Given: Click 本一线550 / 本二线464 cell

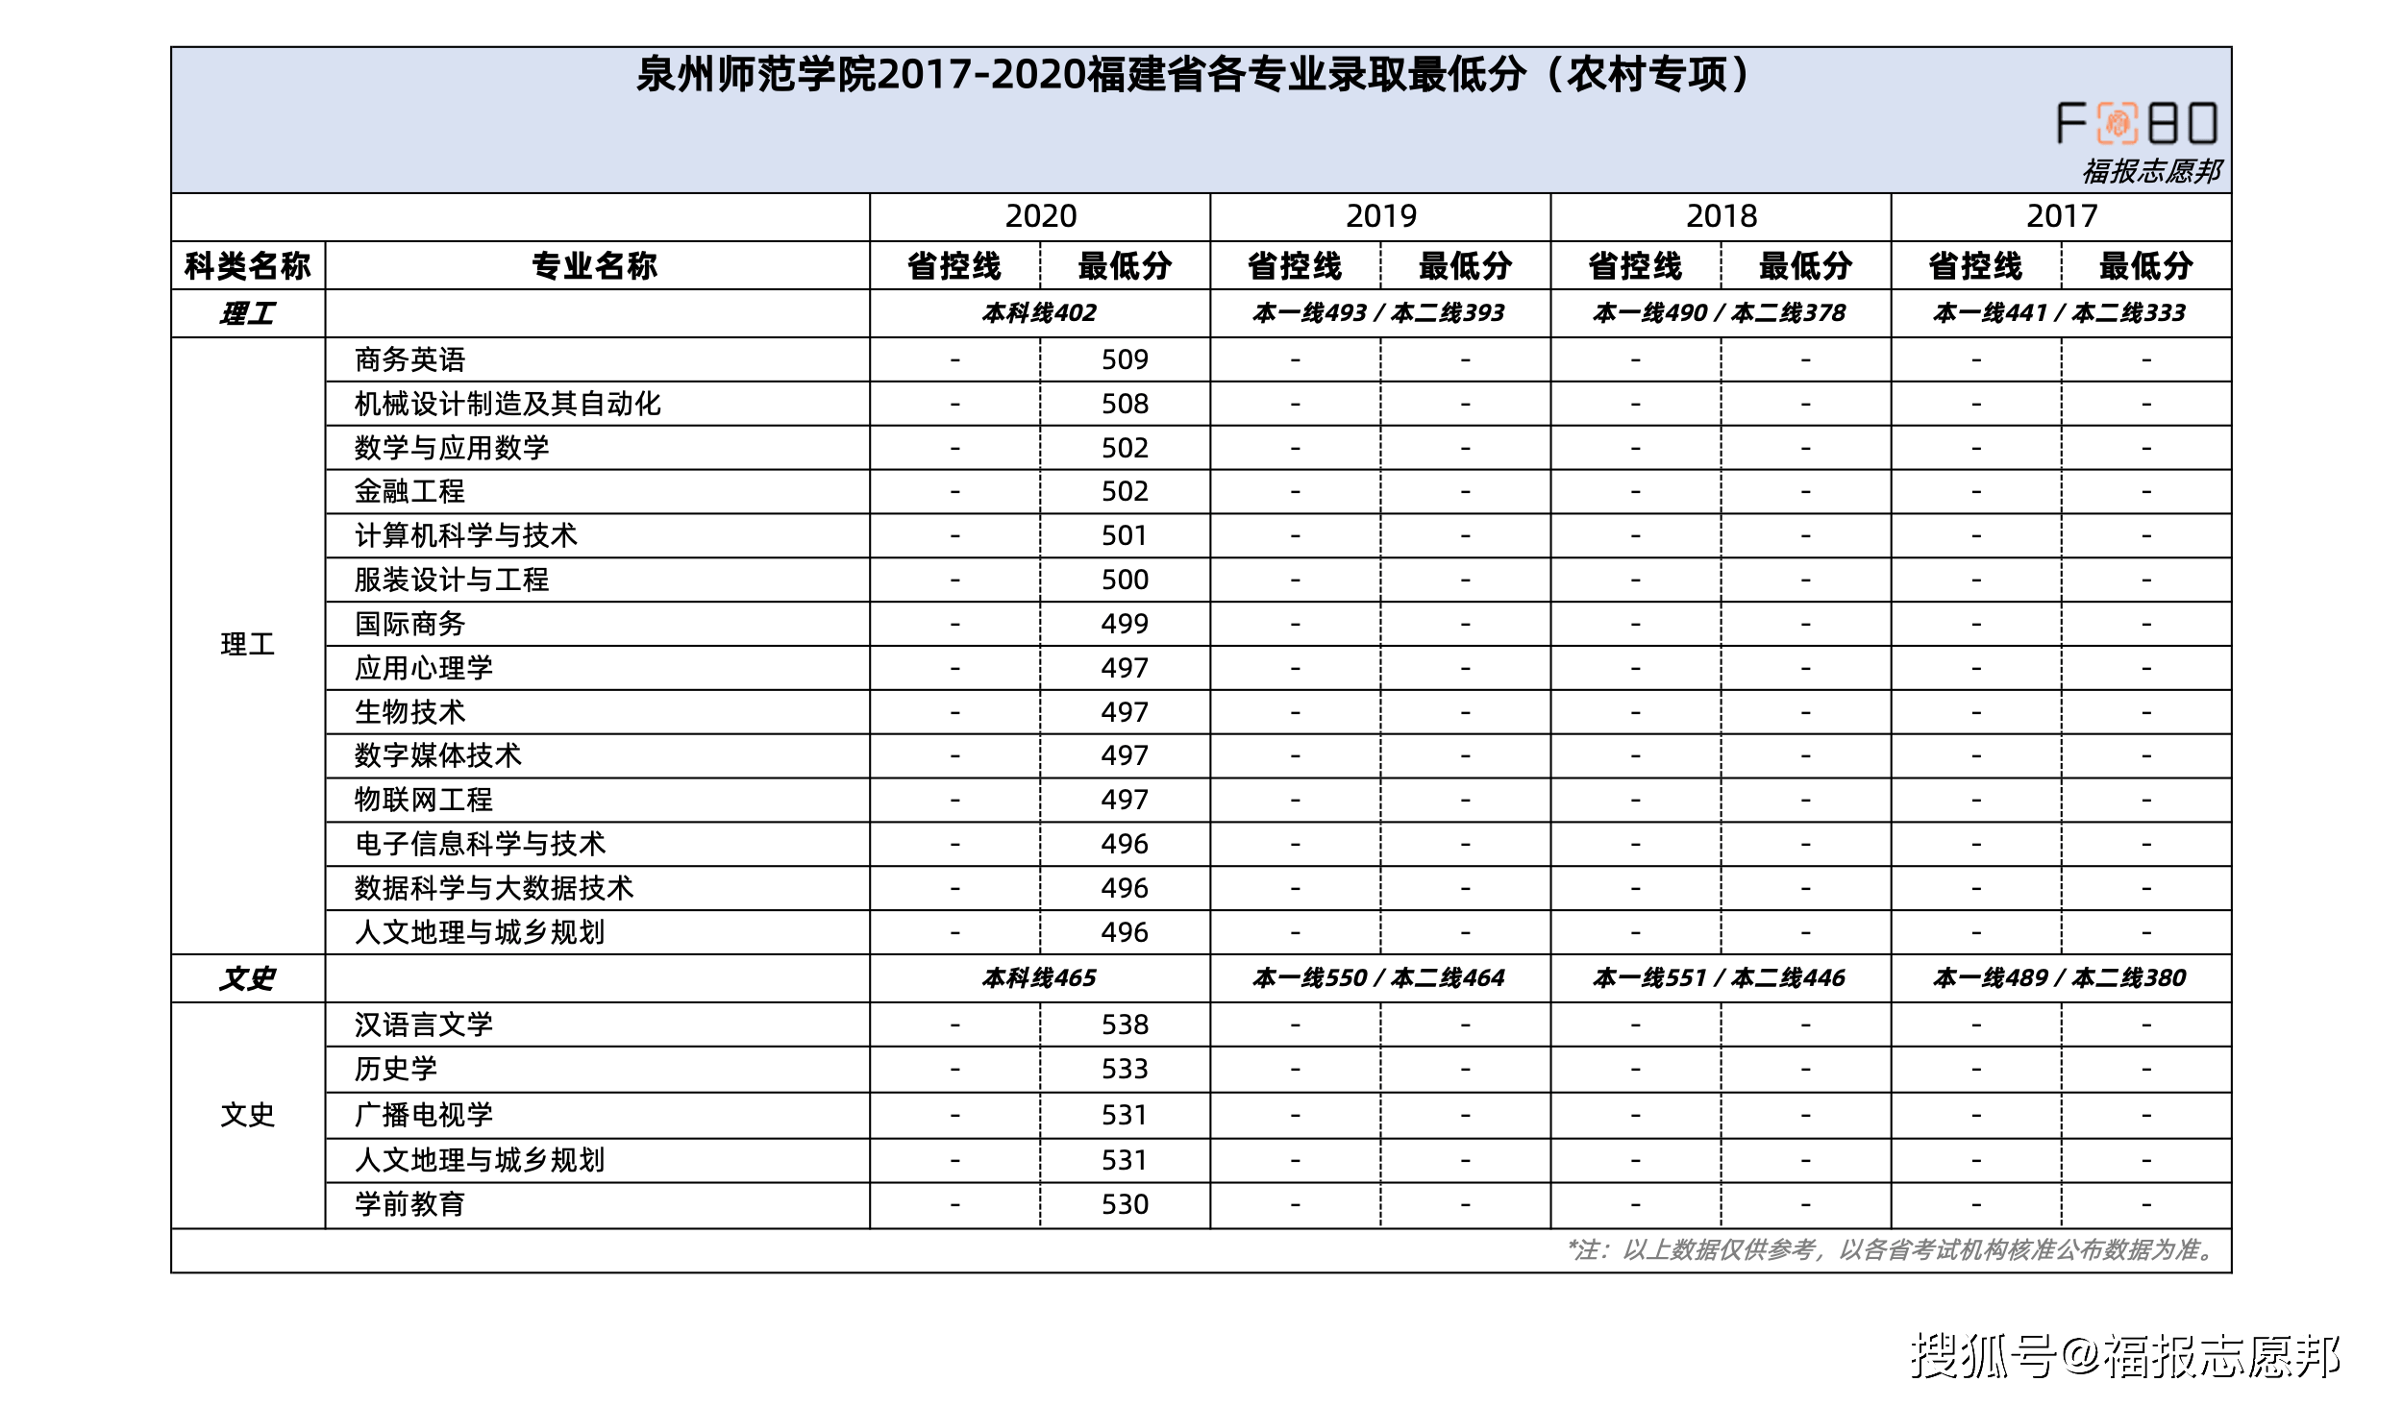Looking at the screenshot, I should click(1379, 978).
